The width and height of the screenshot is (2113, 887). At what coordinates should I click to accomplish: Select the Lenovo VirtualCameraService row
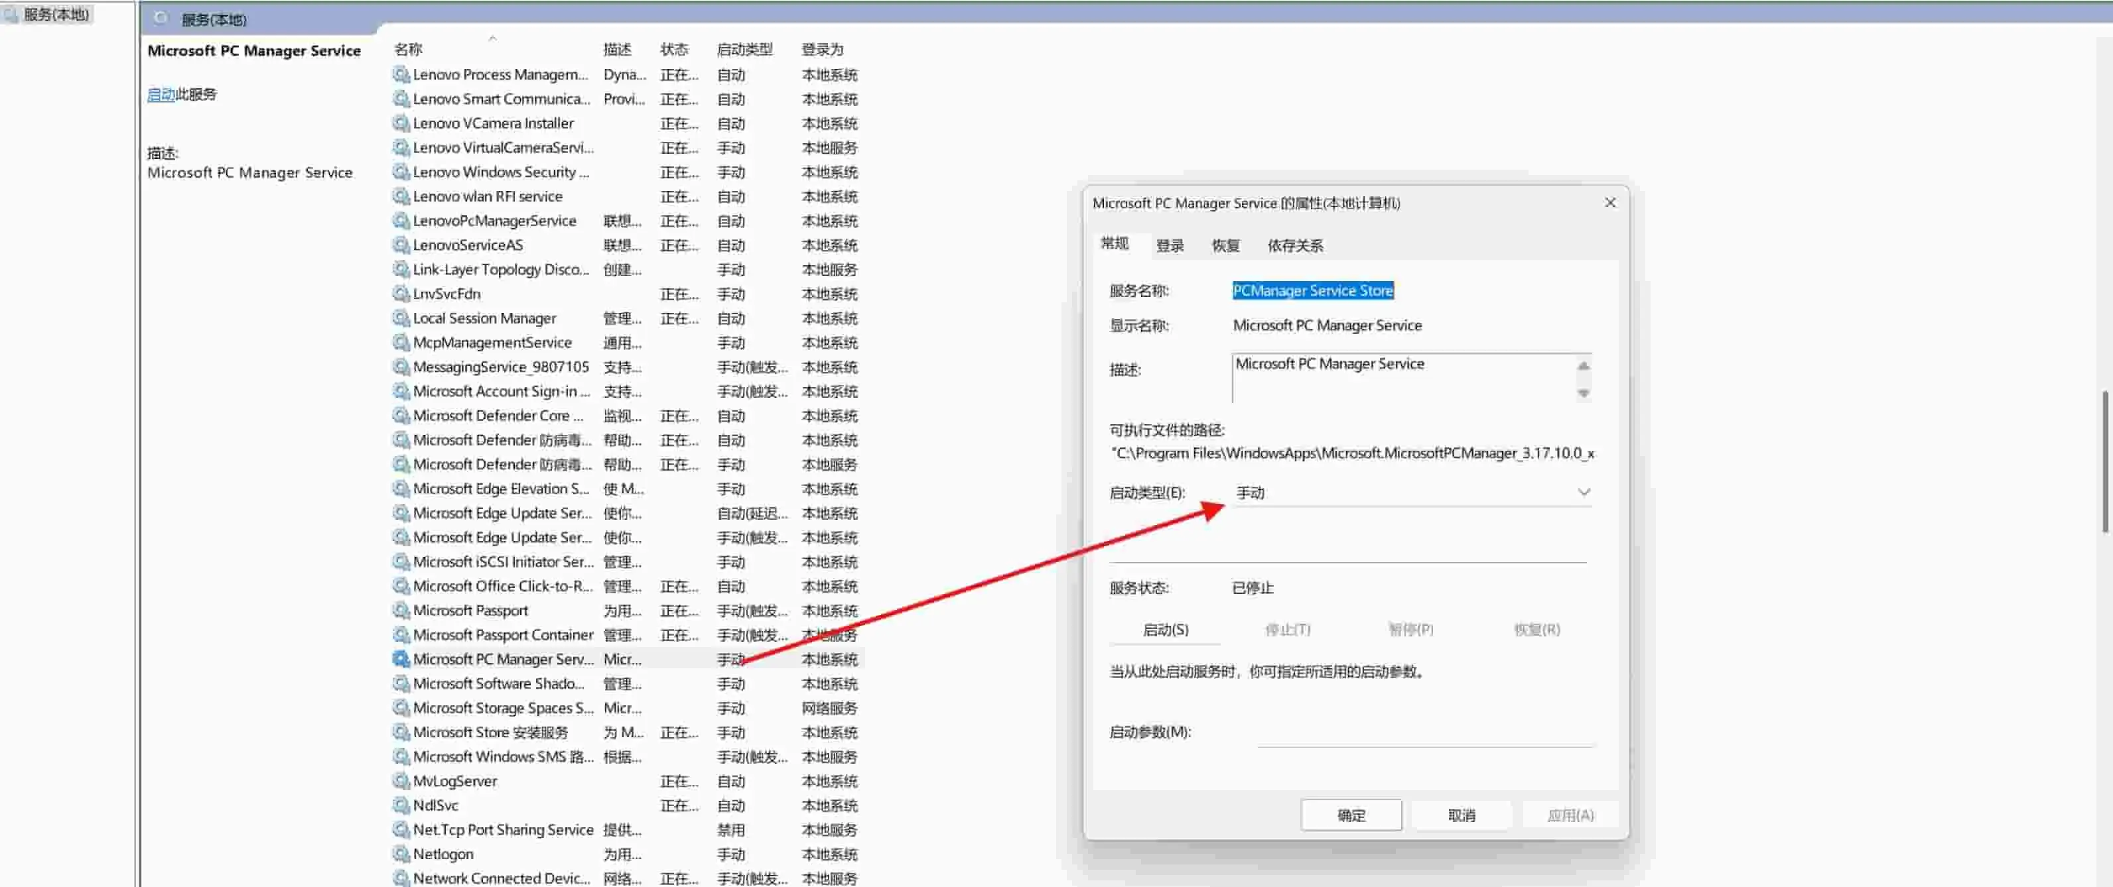pos(628,148)
